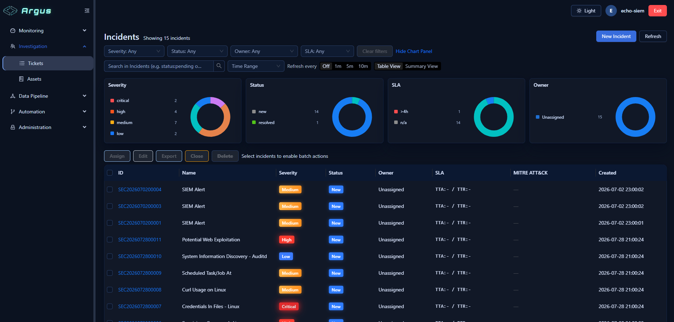Set refresh interval to 5m
Viewport: 674px width, 322px height.
(350, 66)
